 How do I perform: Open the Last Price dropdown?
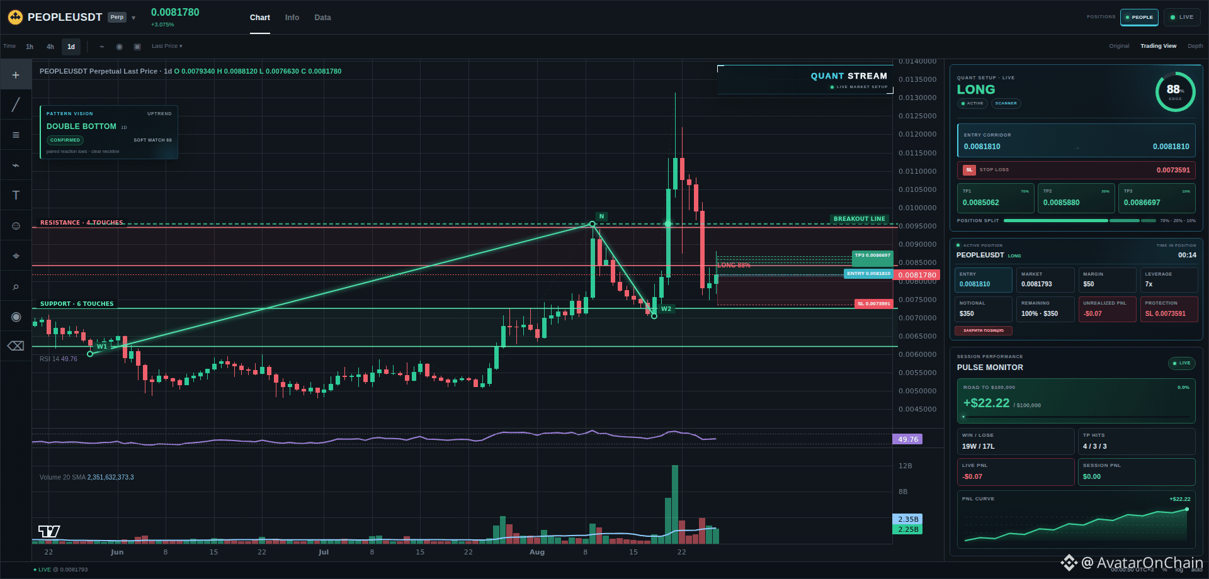pyautogui.click(x=167, y=46)
